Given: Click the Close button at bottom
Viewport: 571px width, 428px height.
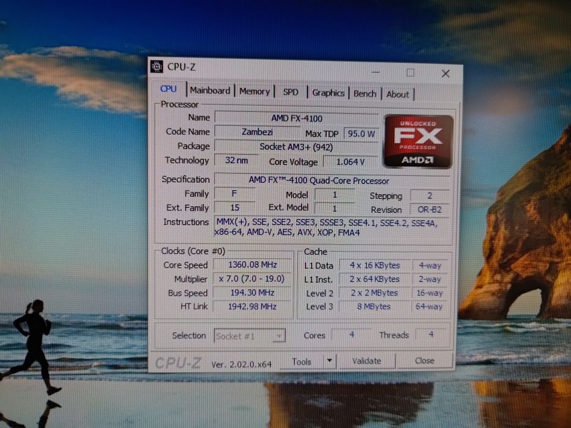Looking at the screenshot, I should pos(425,361).
